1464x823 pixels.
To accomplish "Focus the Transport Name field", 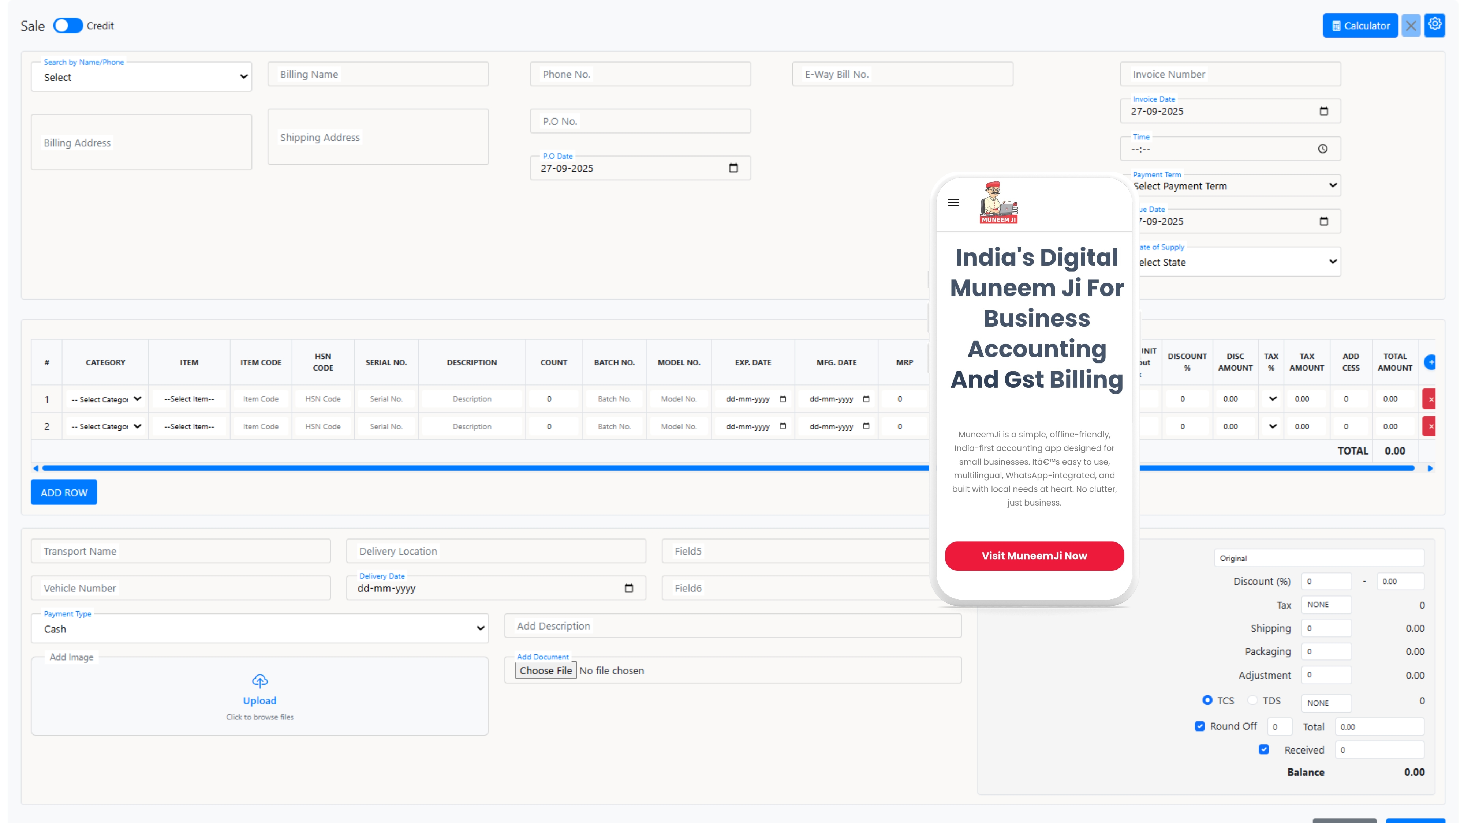I will pos(181,551).
